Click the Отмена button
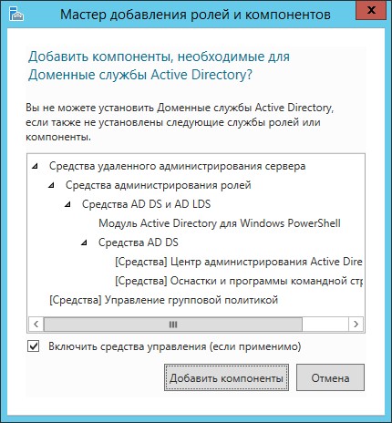Viewport: 392px width, 423px height. click(x=330, y=377)
